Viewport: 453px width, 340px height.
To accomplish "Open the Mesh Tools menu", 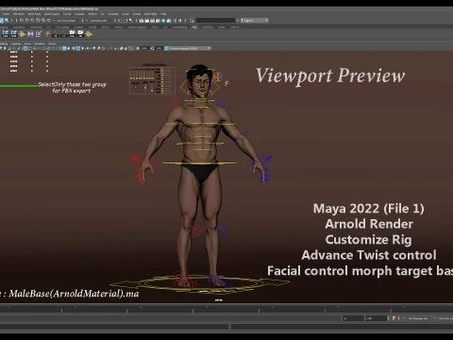I will click(x=34, y=14).
